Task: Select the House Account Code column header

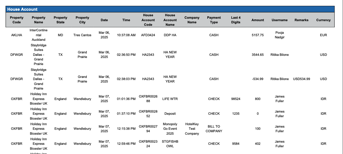Action: (x=148, y=20)
